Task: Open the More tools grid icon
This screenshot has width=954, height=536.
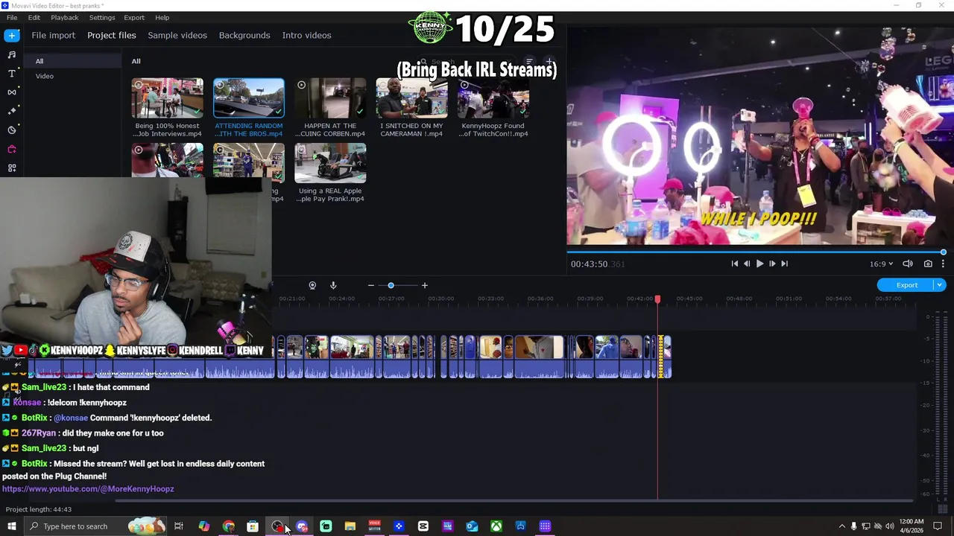Action: [11, 168]
